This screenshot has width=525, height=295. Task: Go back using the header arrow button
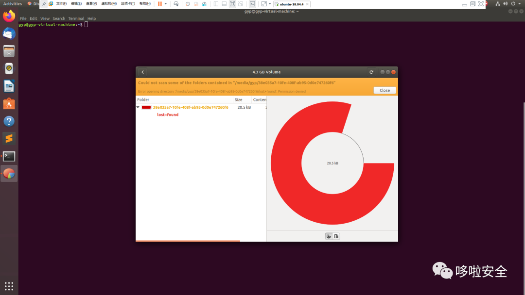point(142,72)
